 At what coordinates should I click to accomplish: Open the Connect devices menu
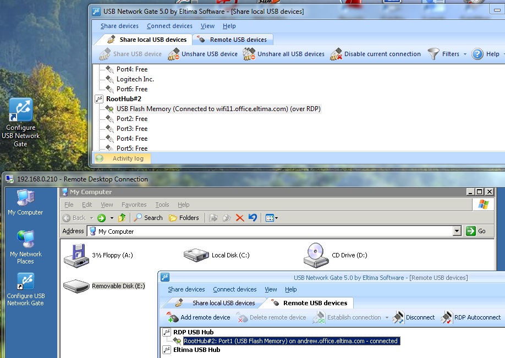click(169, 26)
